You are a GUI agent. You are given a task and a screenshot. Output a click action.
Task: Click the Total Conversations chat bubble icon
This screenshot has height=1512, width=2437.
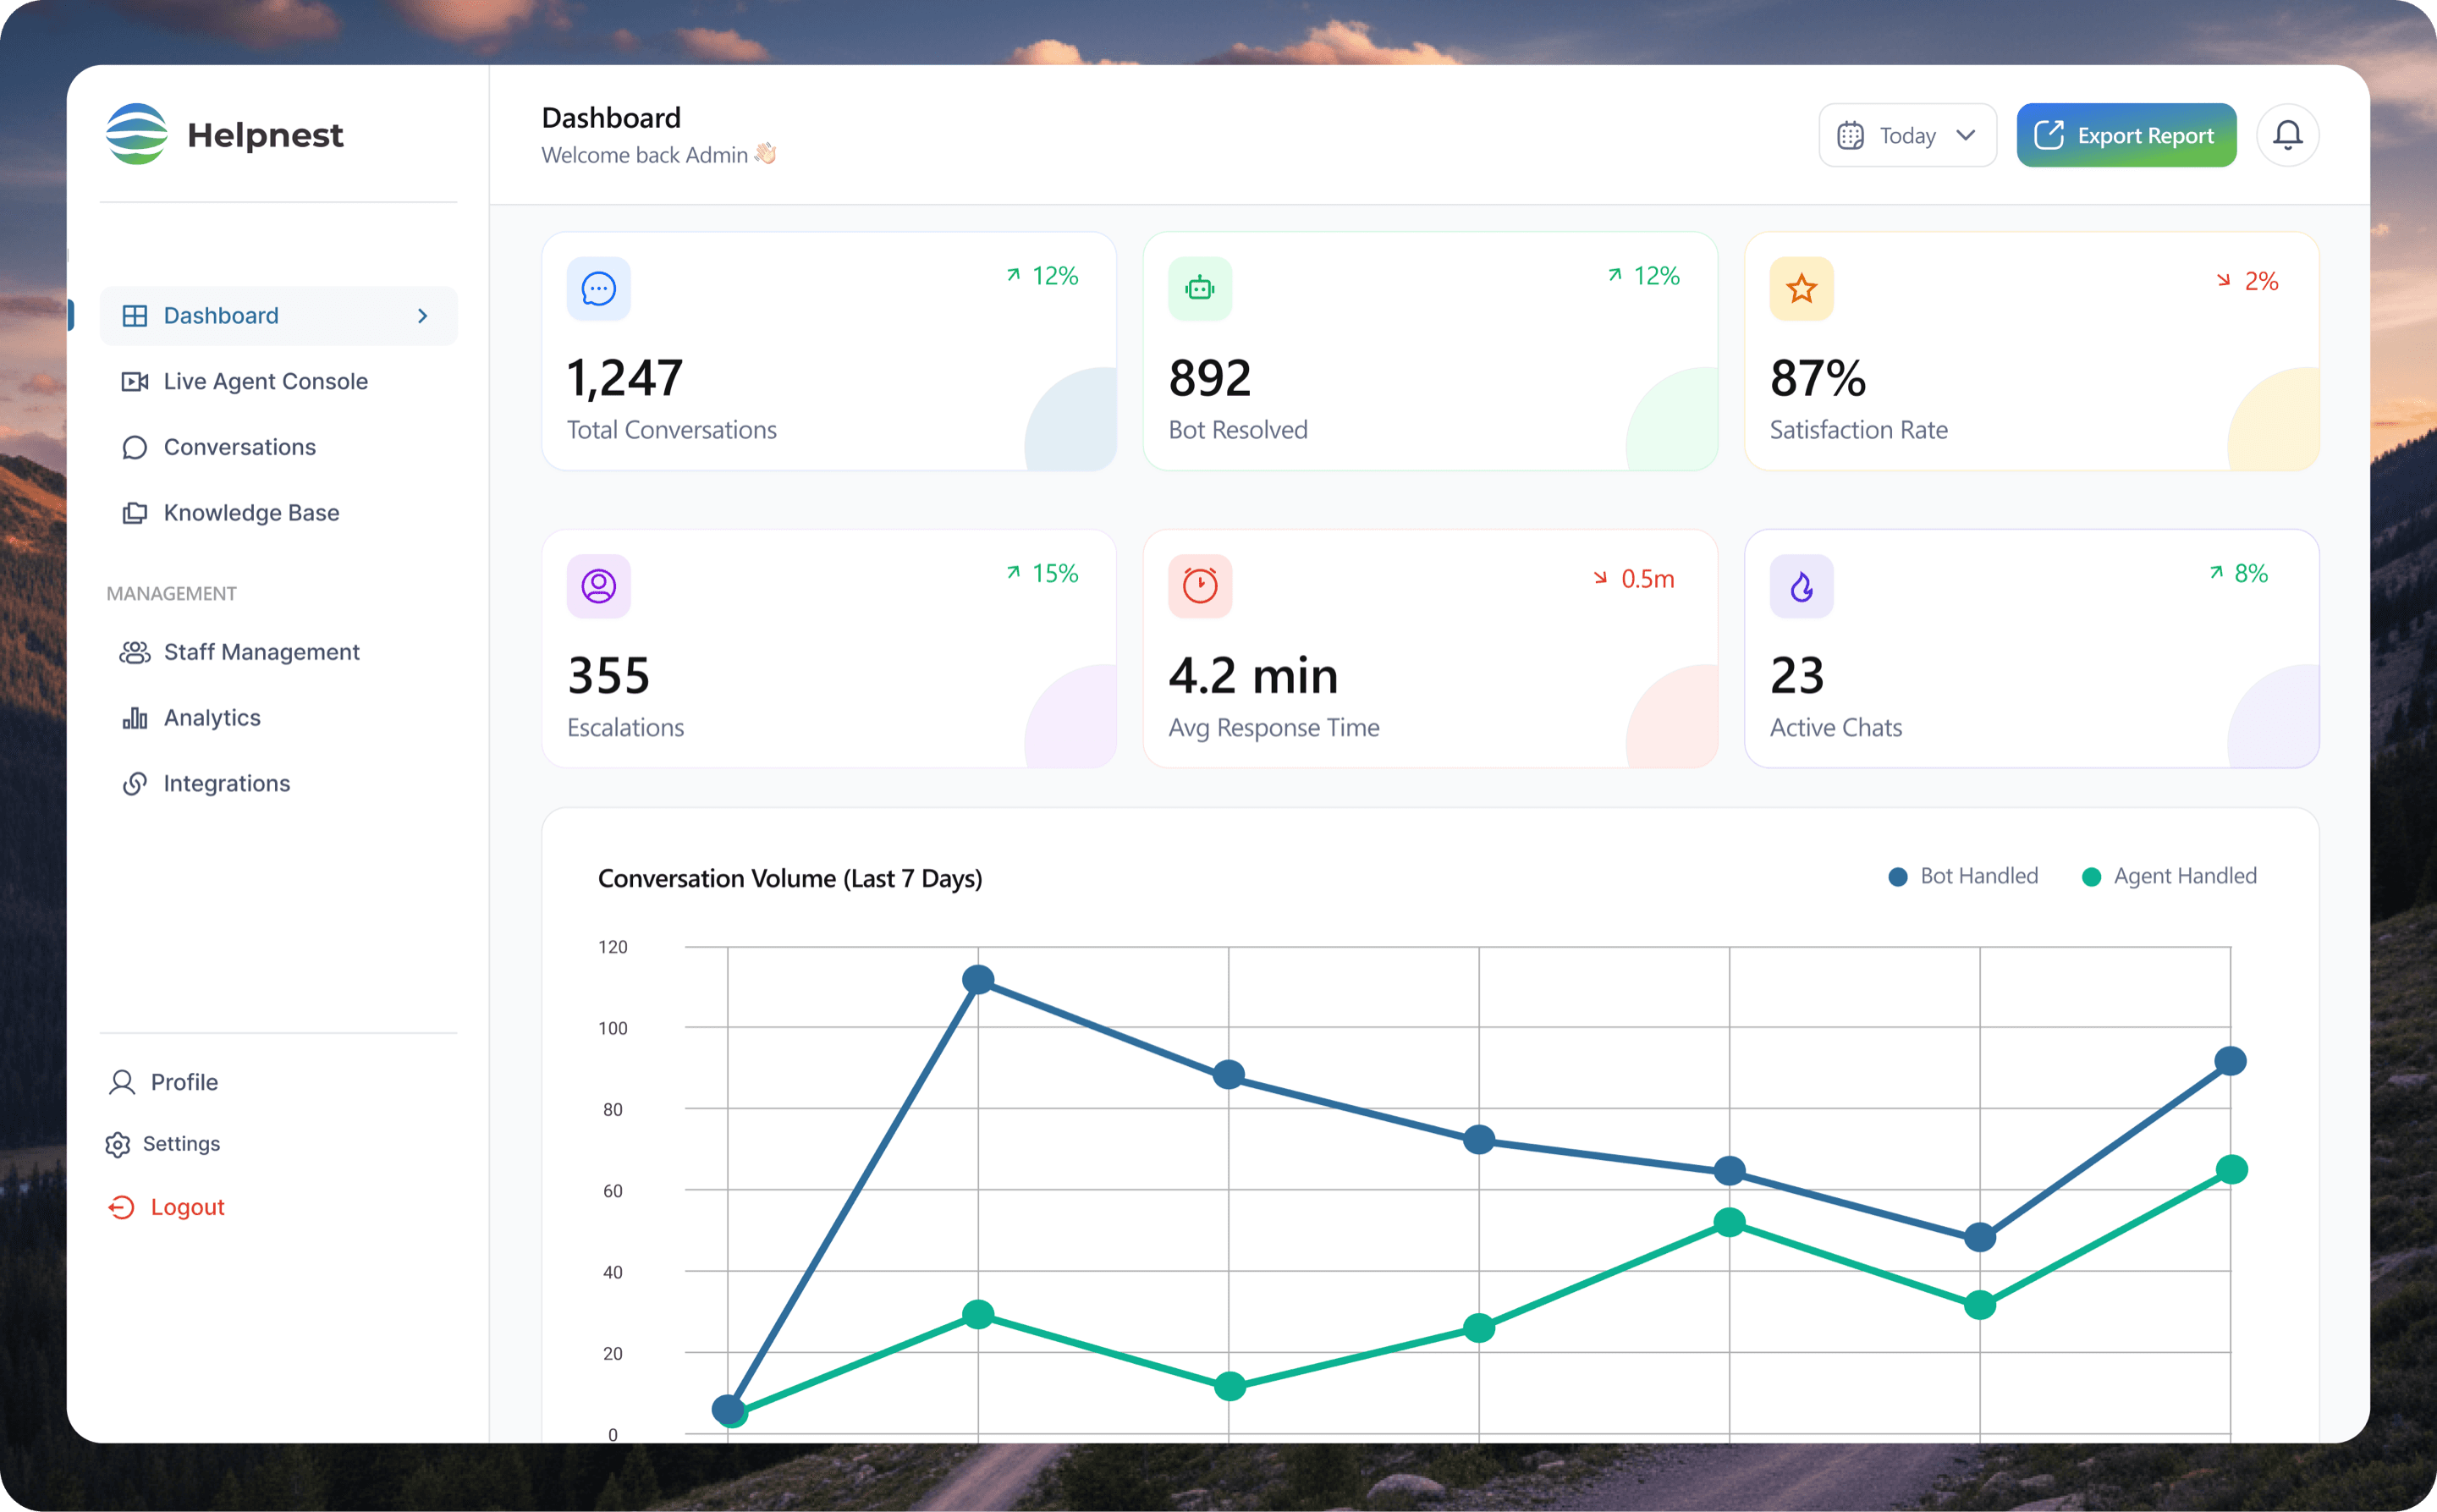(598, 289)
